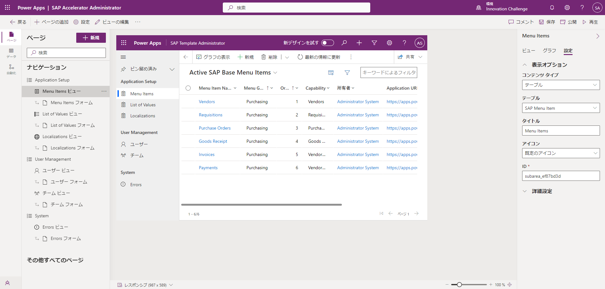
Task: Open the SA account avatar
Action: pos(597,8)
